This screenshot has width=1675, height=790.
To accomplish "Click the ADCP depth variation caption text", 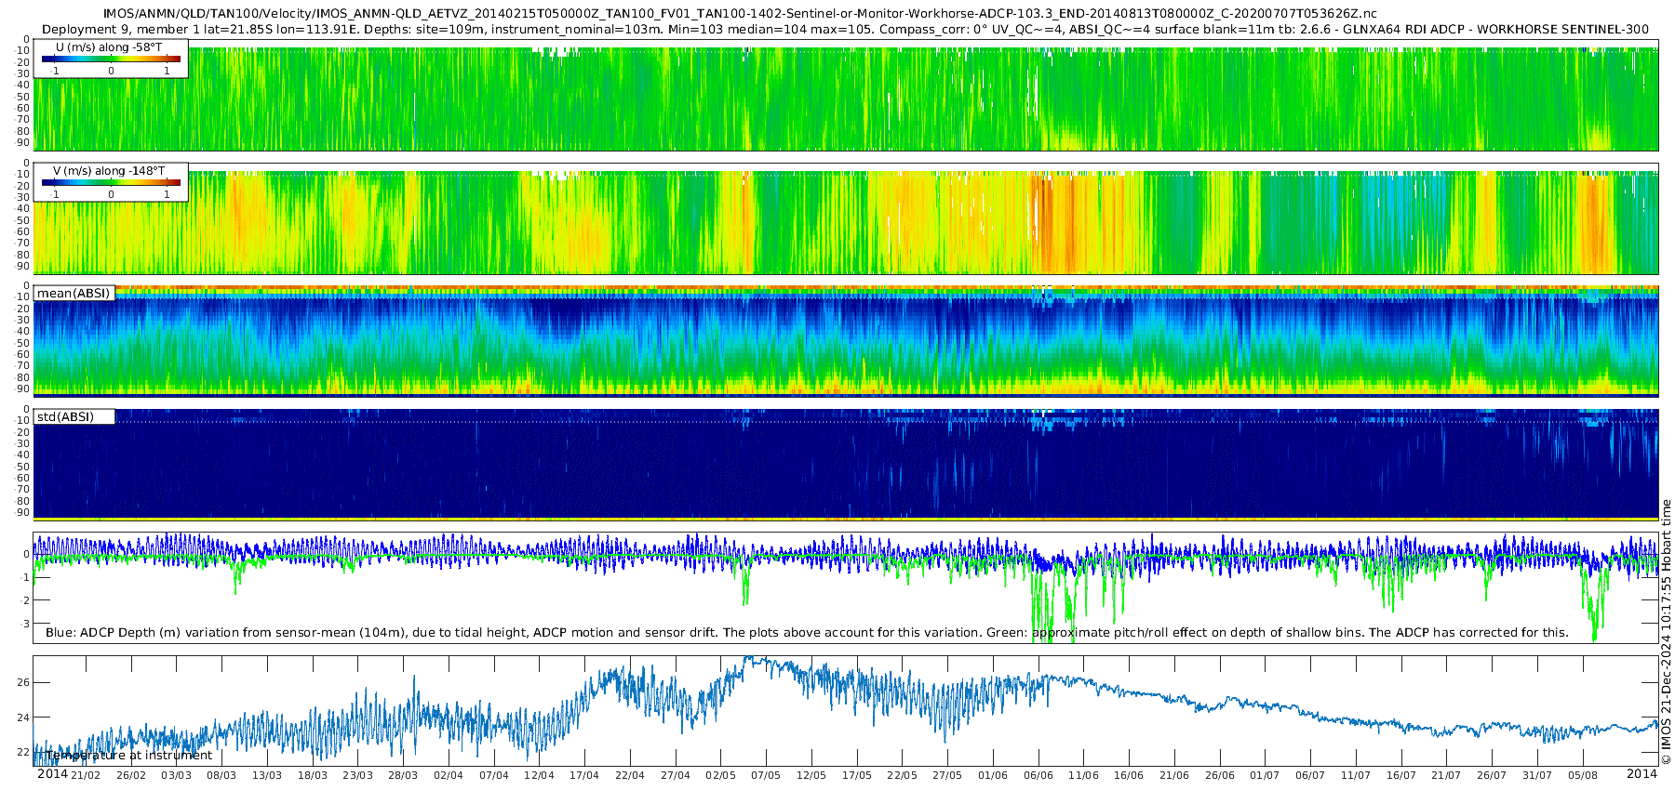I will 807,633.
